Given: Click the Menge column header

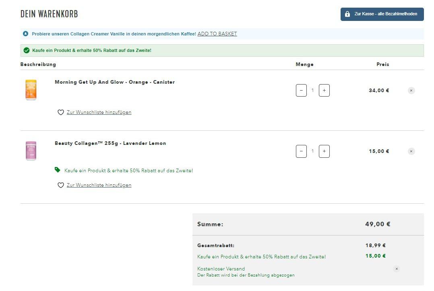Looking at the screenshot, I should point(304,64).
